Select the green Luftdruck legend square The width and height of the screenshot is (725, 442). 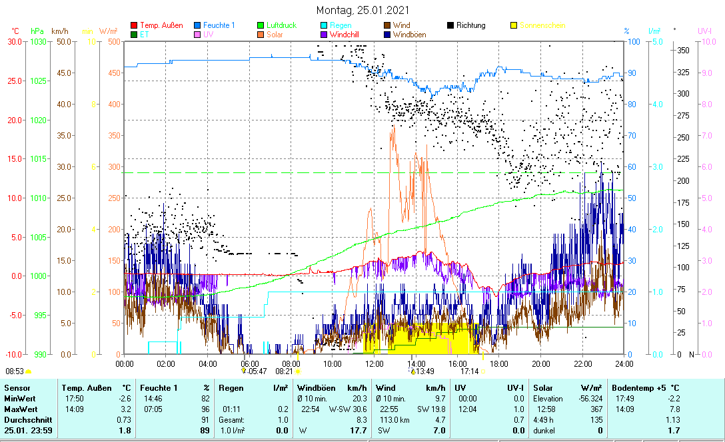click(x=261, y=25)
